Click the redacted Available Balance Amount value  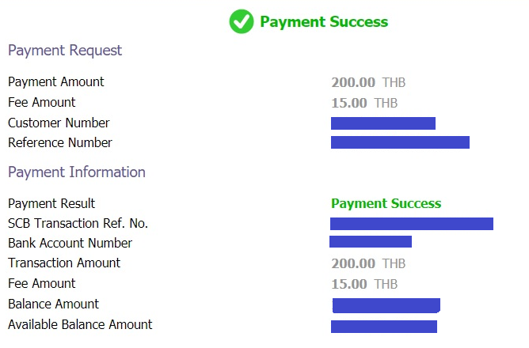tap(384, 327)
